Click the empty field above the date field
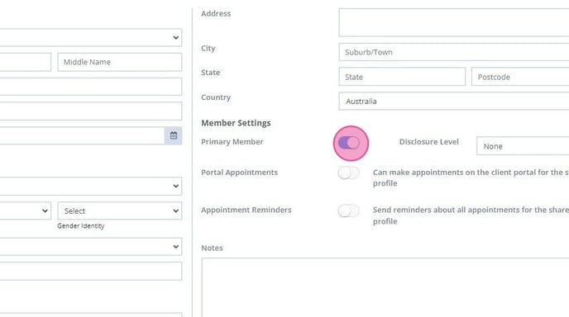Viewport: 569px width, 317px height. tap(91, 111)
